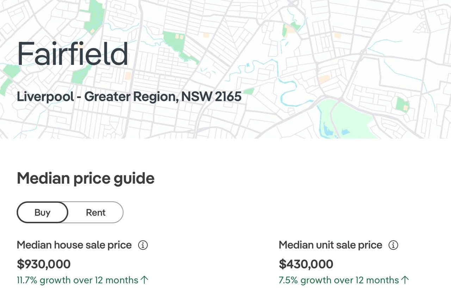Click the 7.5% growth over 12 months text
The height and width of the screenshot is (299, 451).
[x=339, y=280]
